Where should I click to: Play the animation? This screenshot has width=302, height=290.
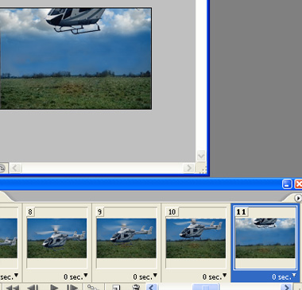[x=54, y=288]
